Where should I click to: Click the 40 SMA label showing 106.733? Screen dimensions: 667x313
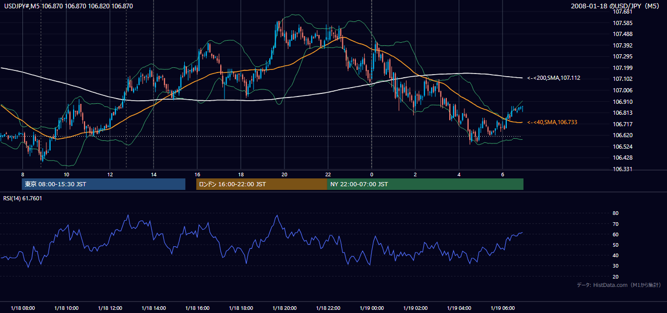(x=552, y=122)
